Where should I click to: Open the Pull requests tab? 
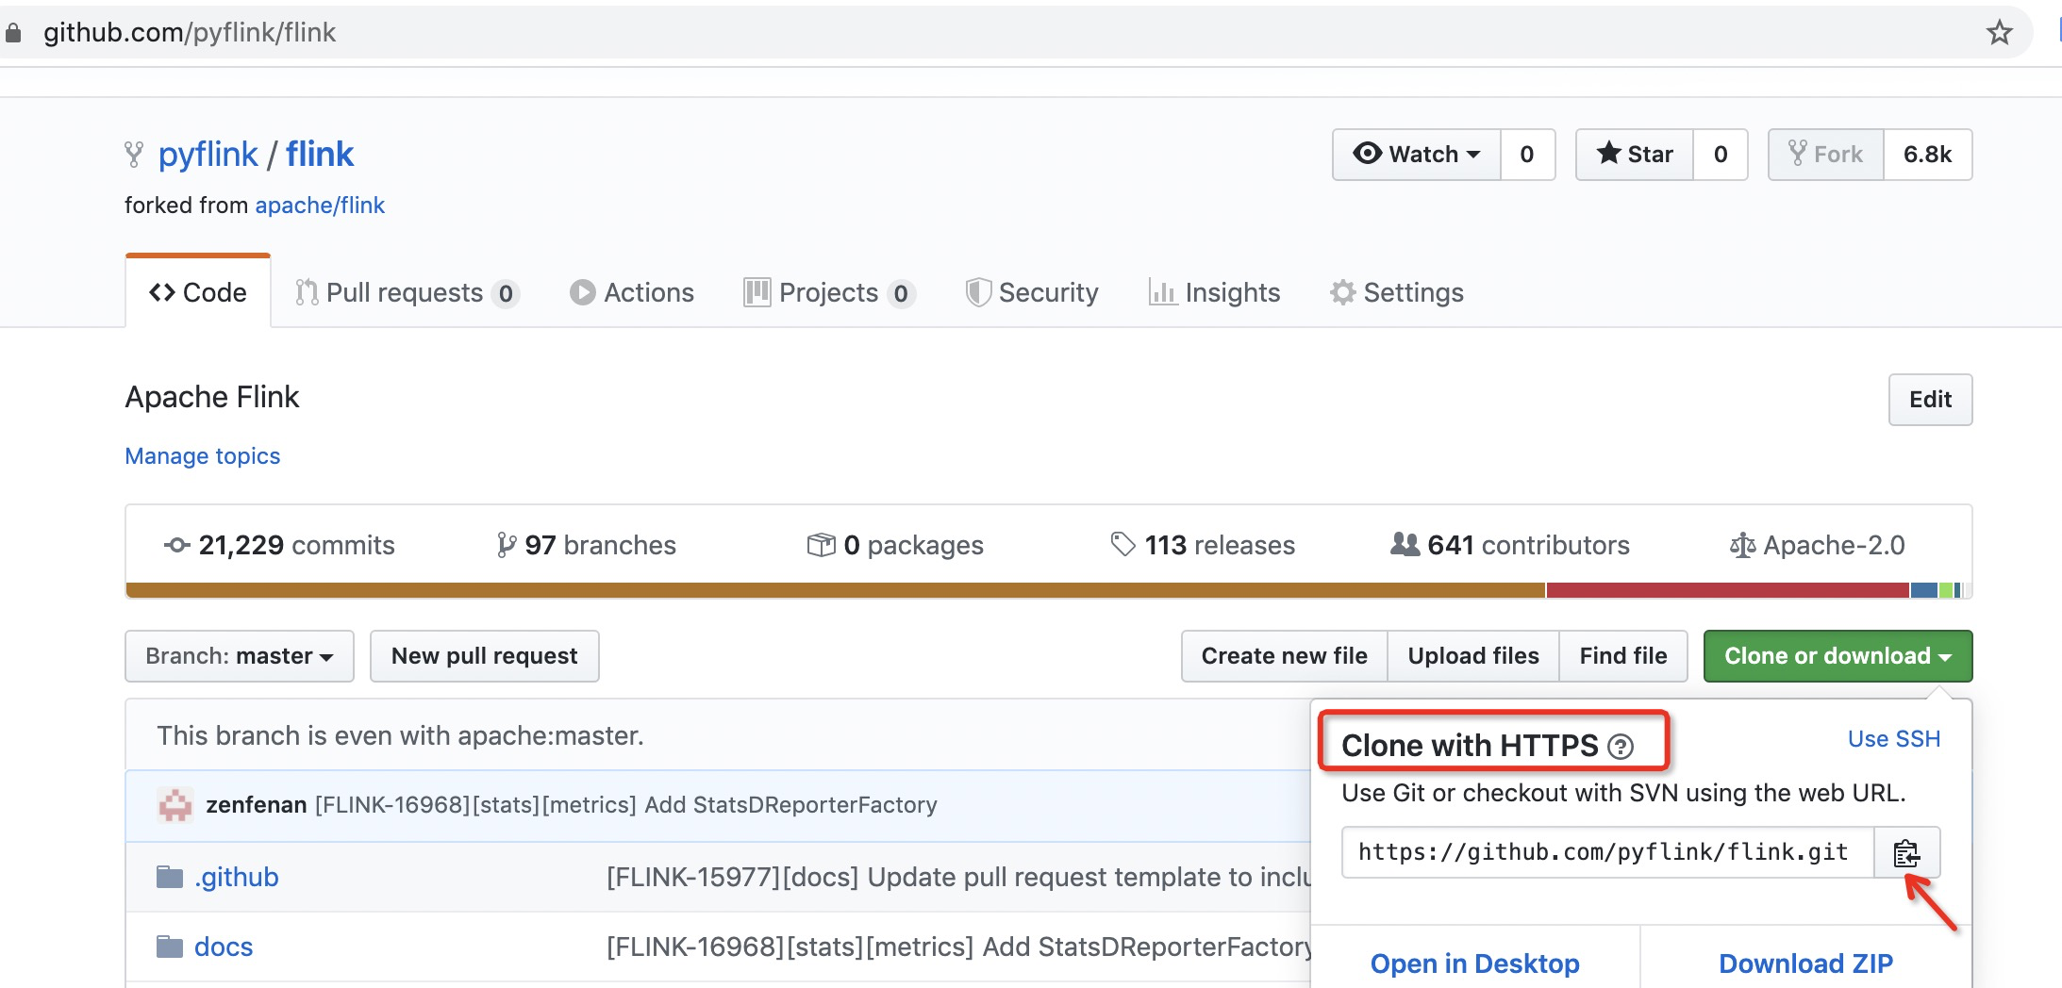[x=407, y=293]
